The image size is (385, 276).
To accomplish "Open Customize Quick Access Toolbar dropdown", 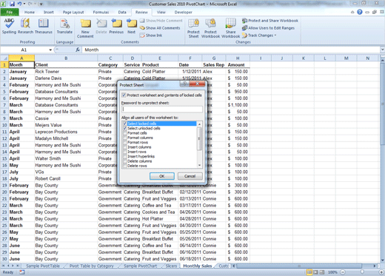I will (x=41, y=4).
